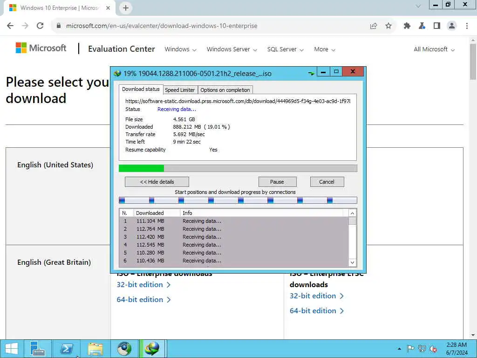Select connection row with 110.280 MB
The width and height of the screenshot is (477, 358).
click(234, 253)
